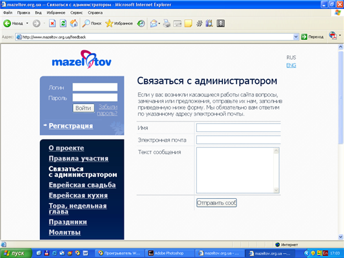The width and height of the screenshot is (344, 258).
Task: Click the Забыли пароль? link
Action: click(x=107, y=110)
